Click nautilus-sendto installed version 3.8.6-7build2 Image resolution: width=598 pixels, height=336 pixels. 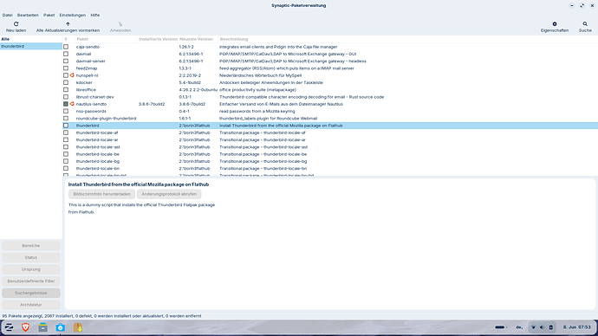[x=152, y=104]
